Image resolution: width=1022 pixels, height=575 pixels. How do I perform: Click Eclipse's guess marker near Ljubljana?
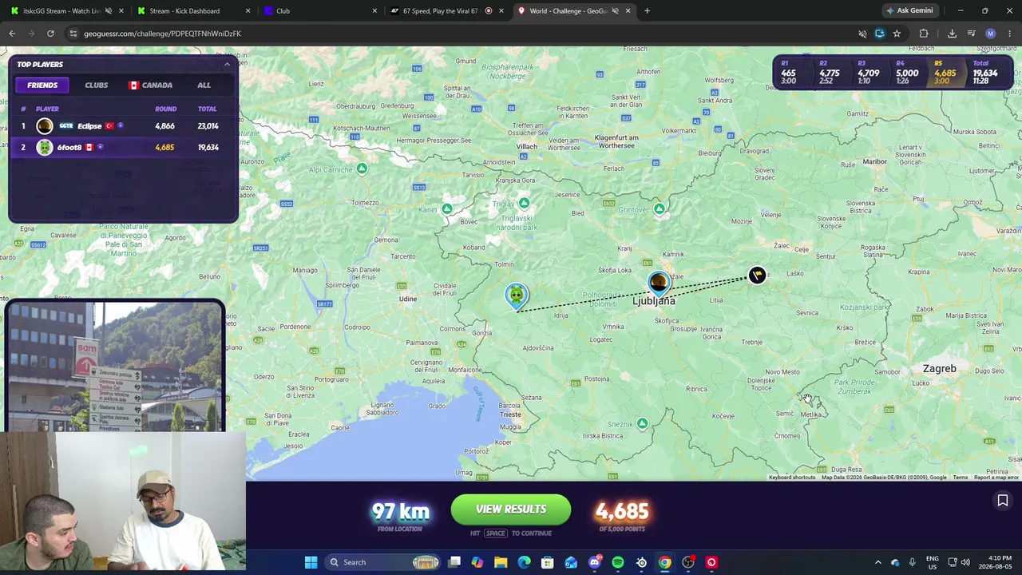point(658,283)
